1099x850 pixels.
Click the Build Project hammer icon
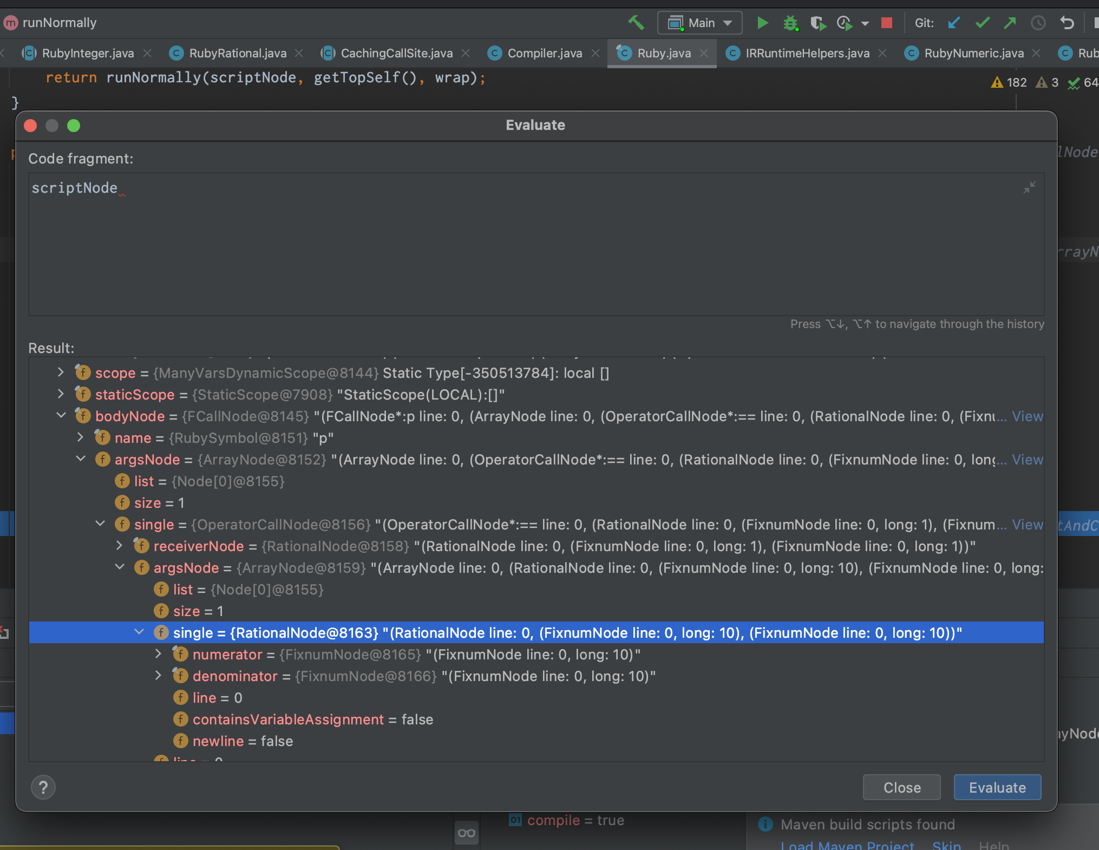click(x=636, y=23)
